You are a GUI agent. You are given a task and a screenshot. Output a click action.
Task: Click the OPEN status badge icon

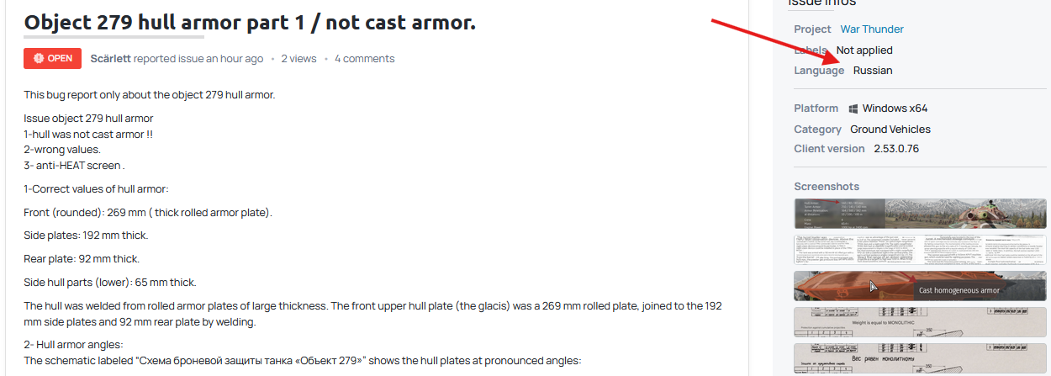pos(39,59)
